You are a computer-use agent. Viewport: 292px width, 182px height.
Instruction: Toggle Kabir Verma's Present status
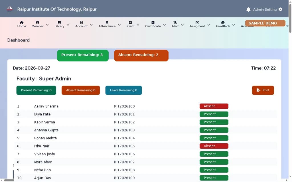point(214,122)
